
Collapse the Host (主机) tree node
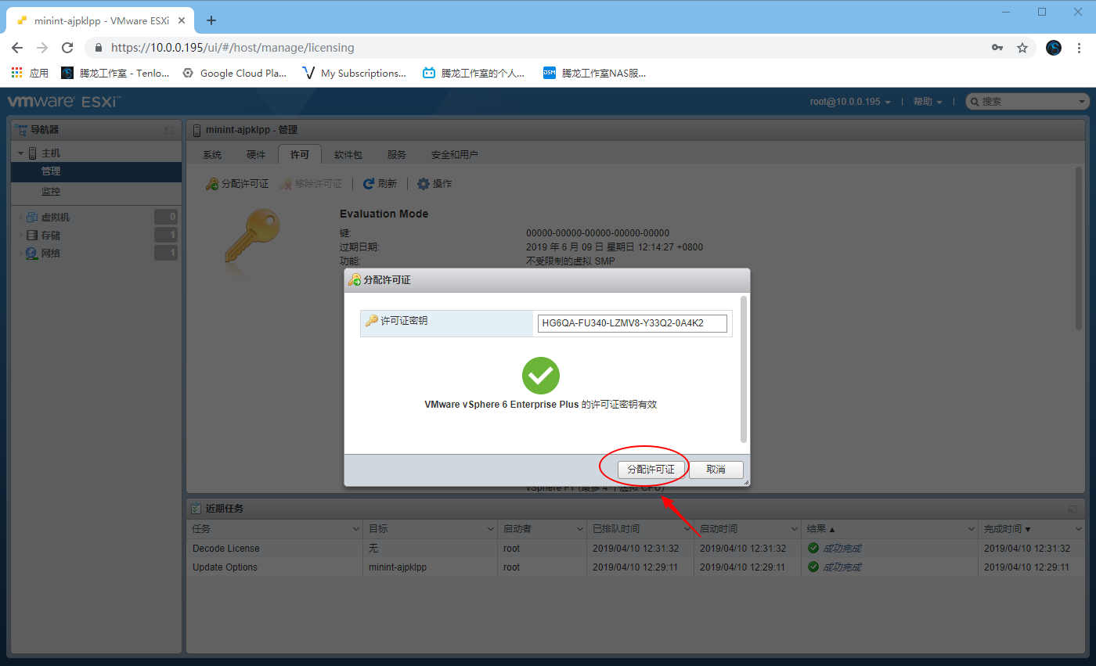(21, 153)
